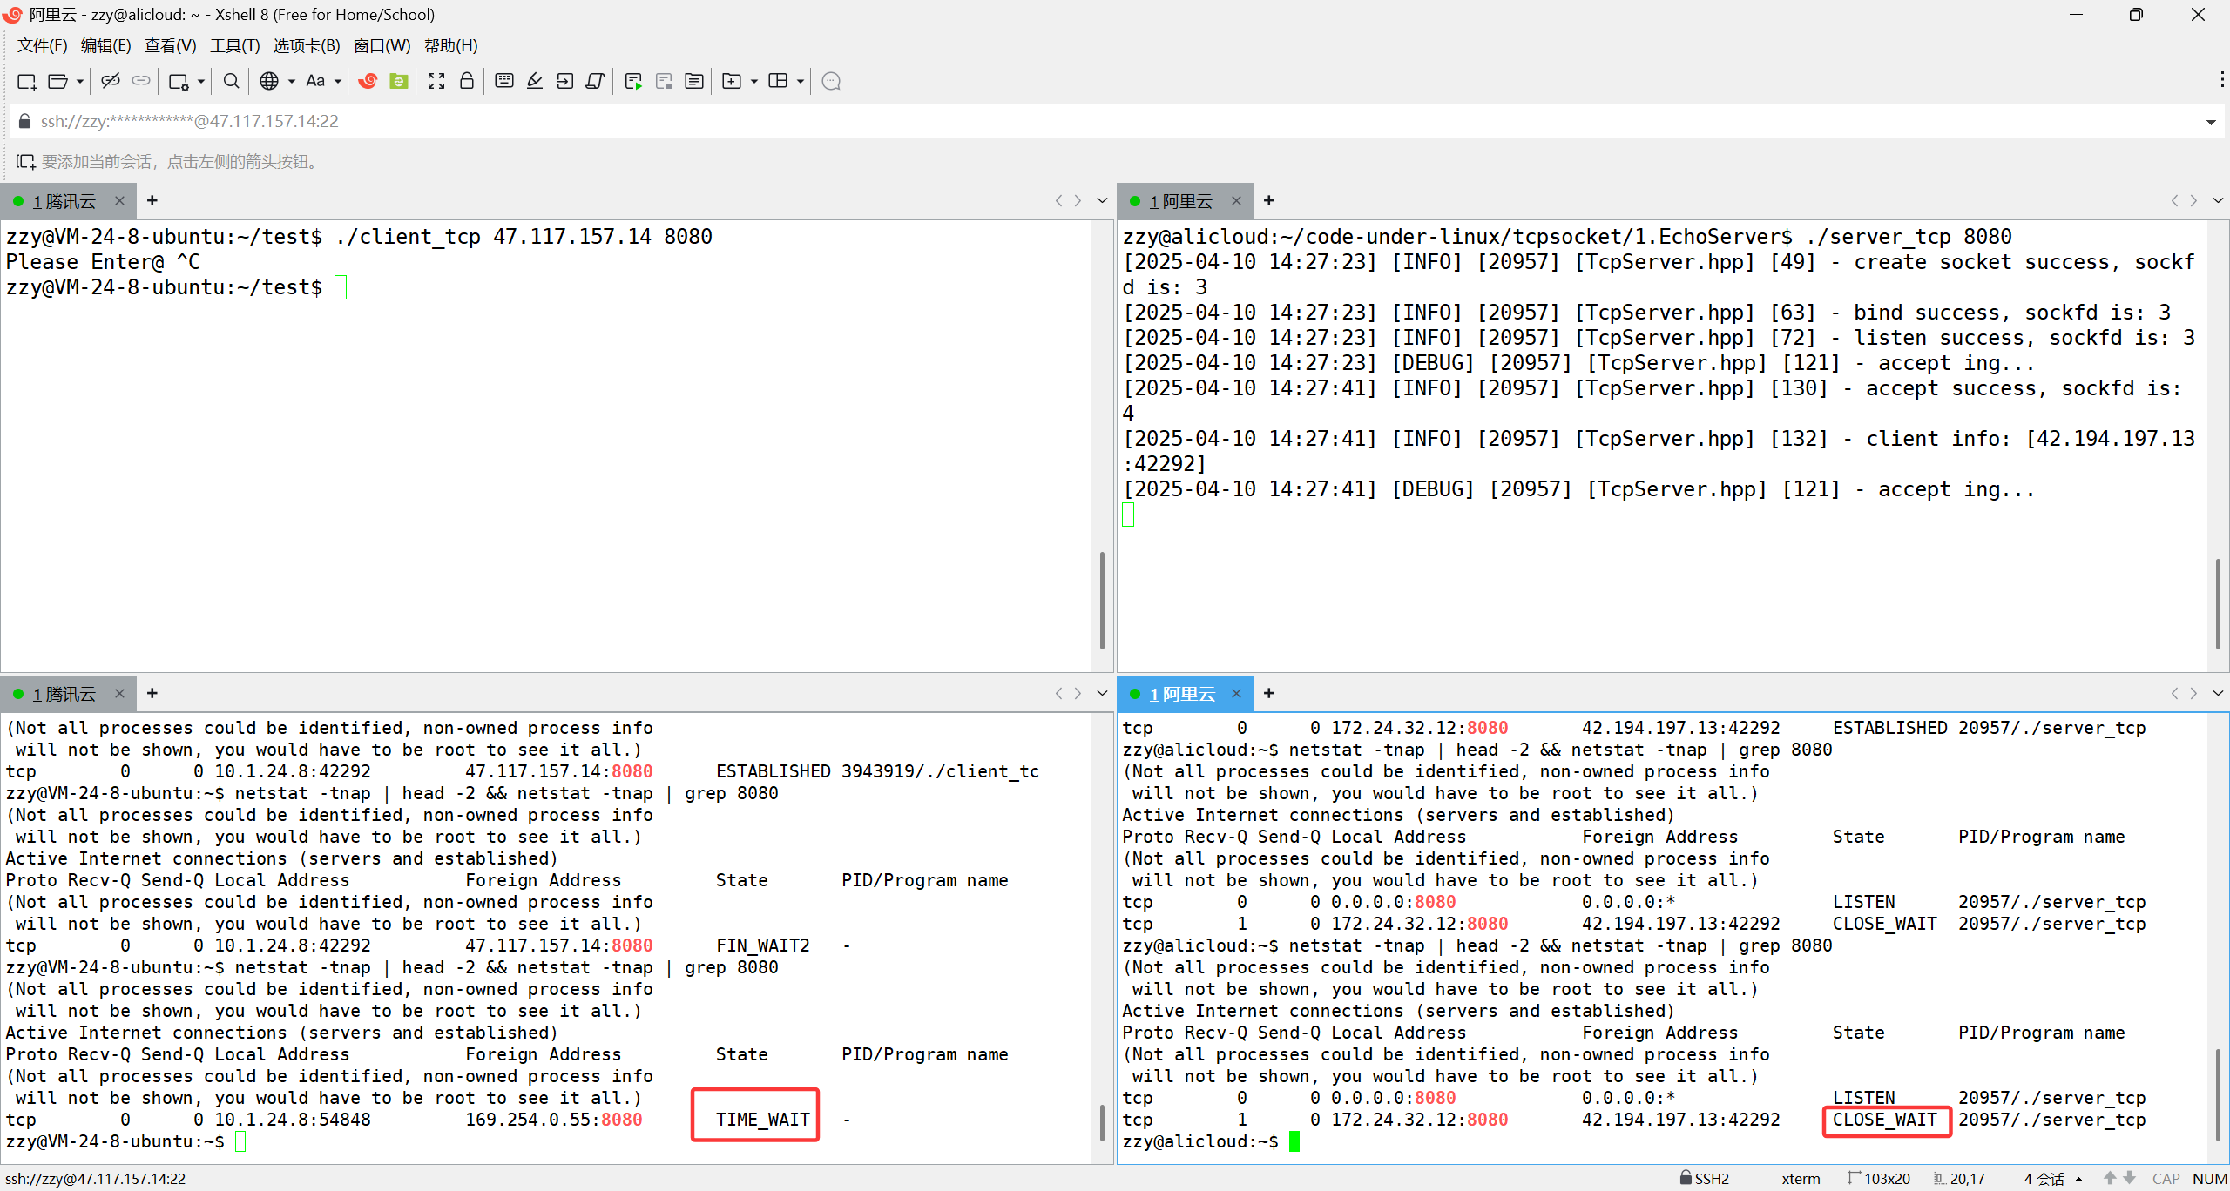Click the Find magnifier icon
The height and width of the screenshot is (1191, 2230).
pos(231,81)
